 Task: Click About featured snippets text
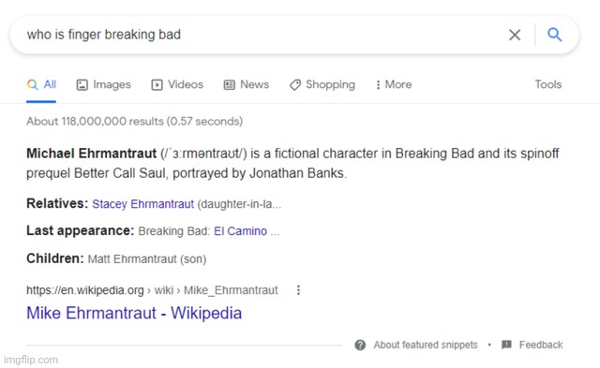click(426, 345)
